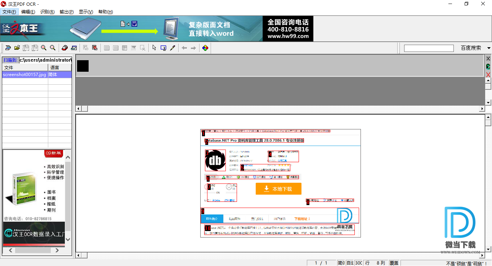Open the 编辑(E) menu
The width and height of the screenshot is (492, 266).
[28, 12]
